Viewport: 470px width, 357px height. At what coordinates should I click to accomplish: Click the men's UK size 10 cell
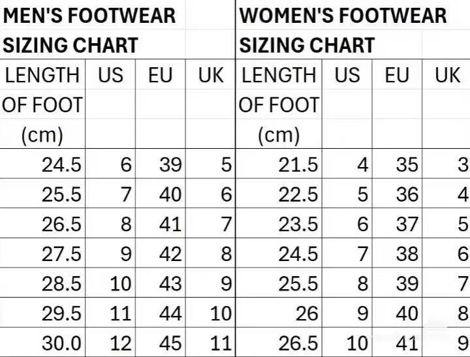tap(221, 314)
